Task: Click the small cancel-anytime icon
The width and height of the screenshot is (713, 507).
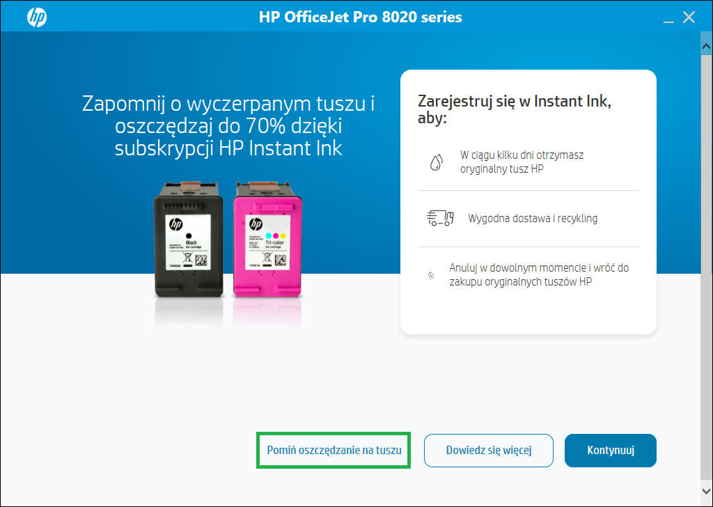Action: [431, 275]
